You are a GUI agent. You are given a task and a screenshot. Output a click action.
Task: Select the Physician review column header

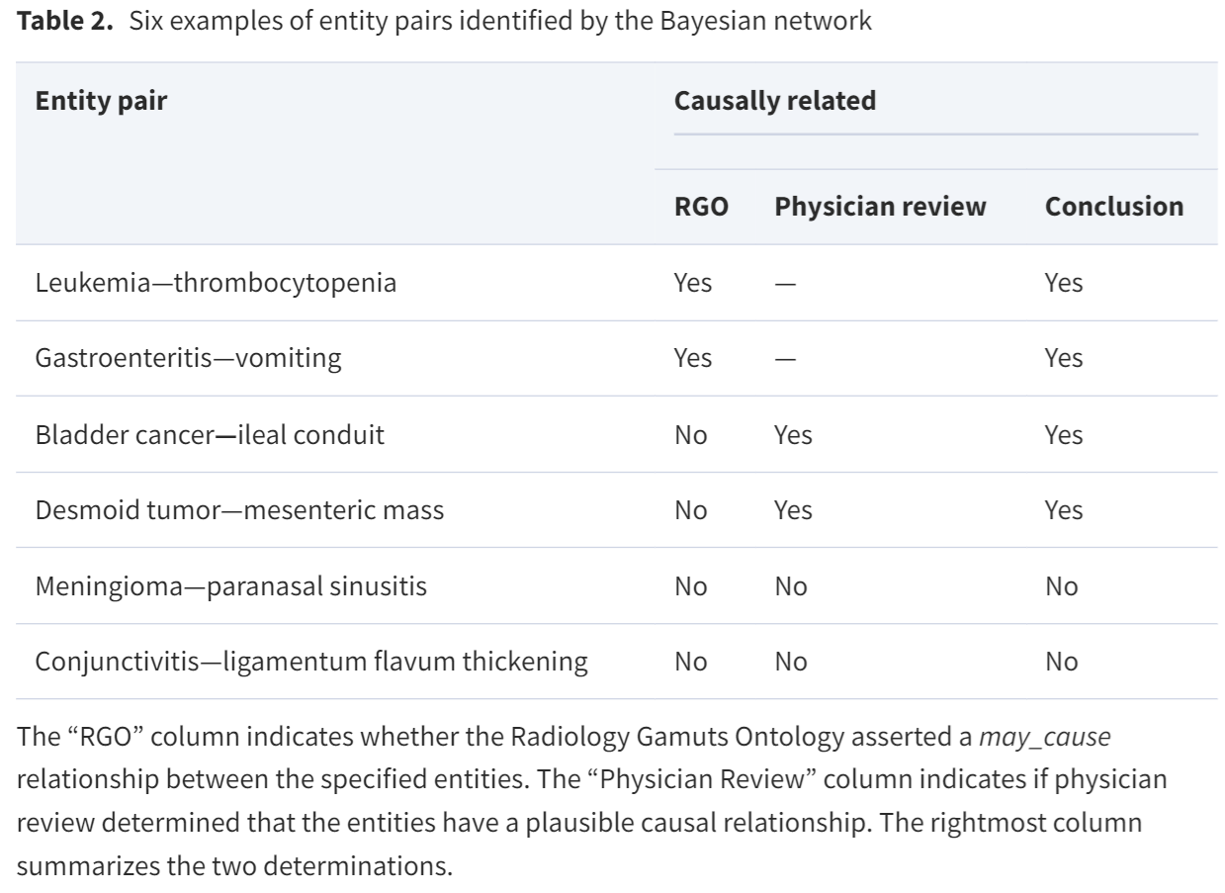coord(880,207)
